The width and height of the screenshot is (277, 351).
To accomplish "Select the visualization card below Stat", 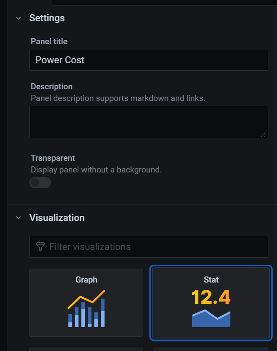I will [x=211, y=349].
